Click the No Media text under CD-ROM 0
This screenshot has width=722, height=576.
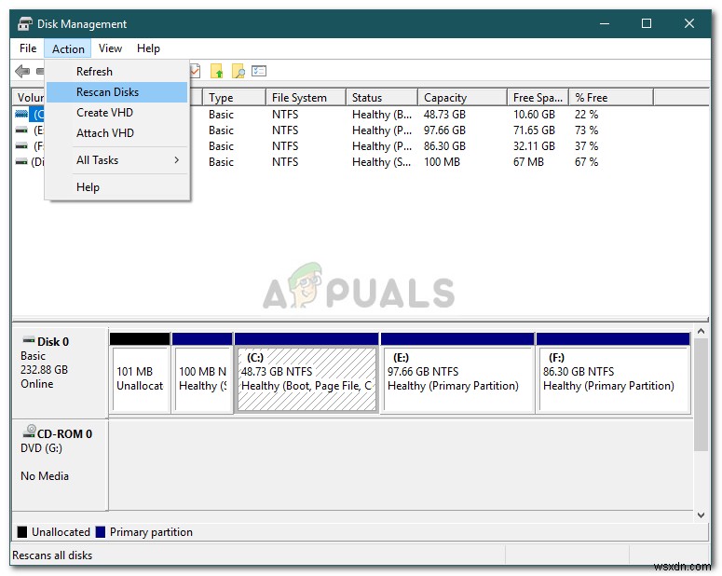click(45, 476)
